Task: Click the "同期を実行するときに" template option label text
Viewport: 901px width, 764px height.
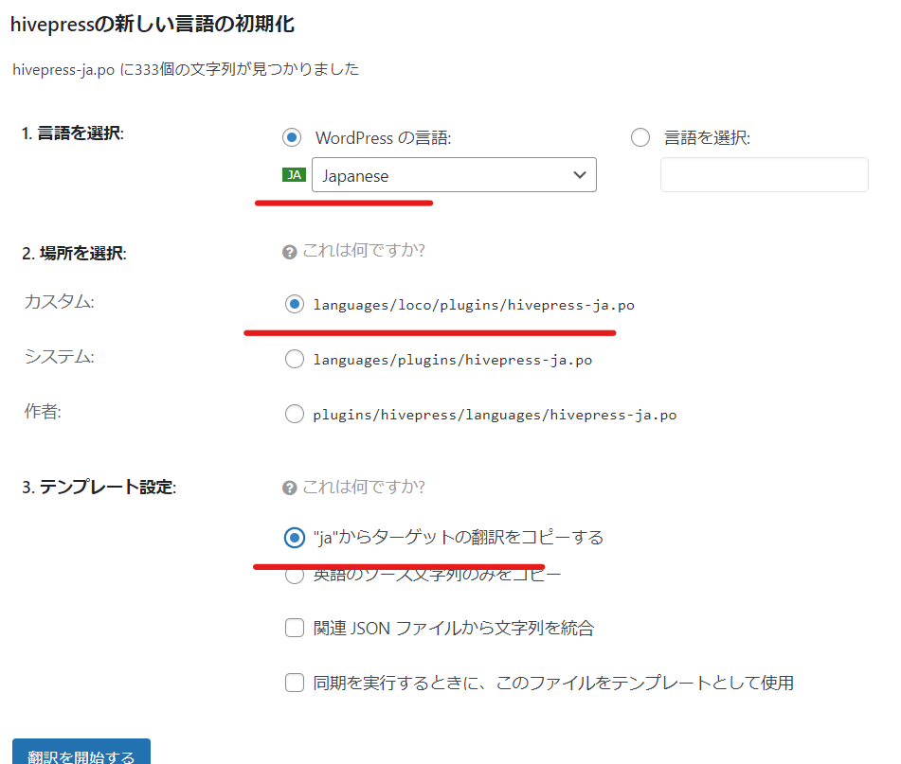Action: (552, 682)
